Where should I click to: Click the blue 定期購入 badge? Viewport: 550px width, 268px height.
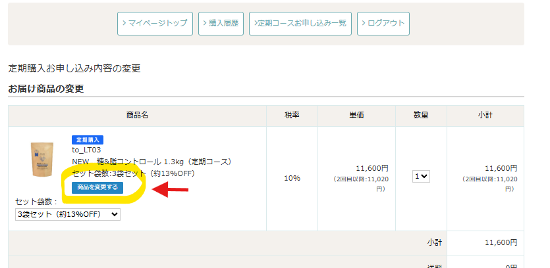(88, 140)
